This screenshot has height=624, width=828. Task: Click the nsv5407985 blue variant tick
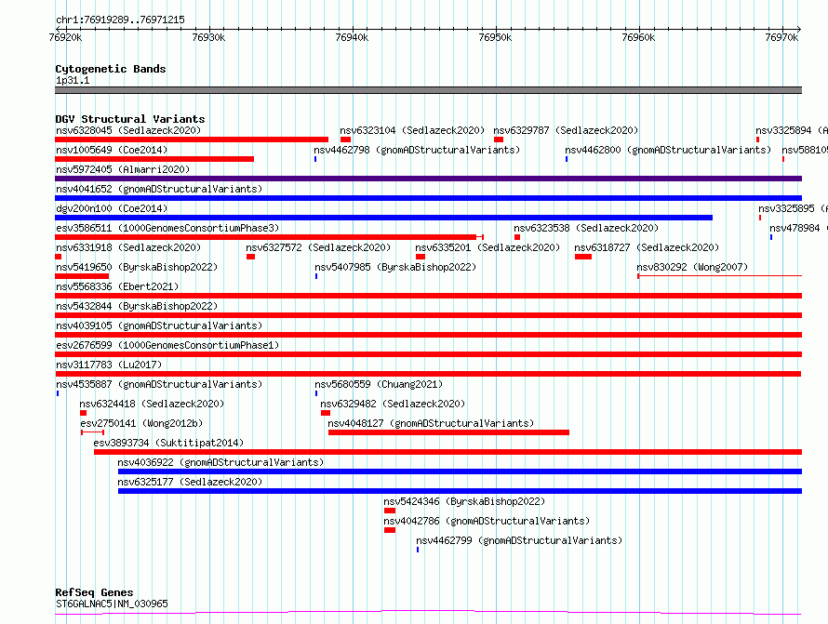tap(316, 276)
